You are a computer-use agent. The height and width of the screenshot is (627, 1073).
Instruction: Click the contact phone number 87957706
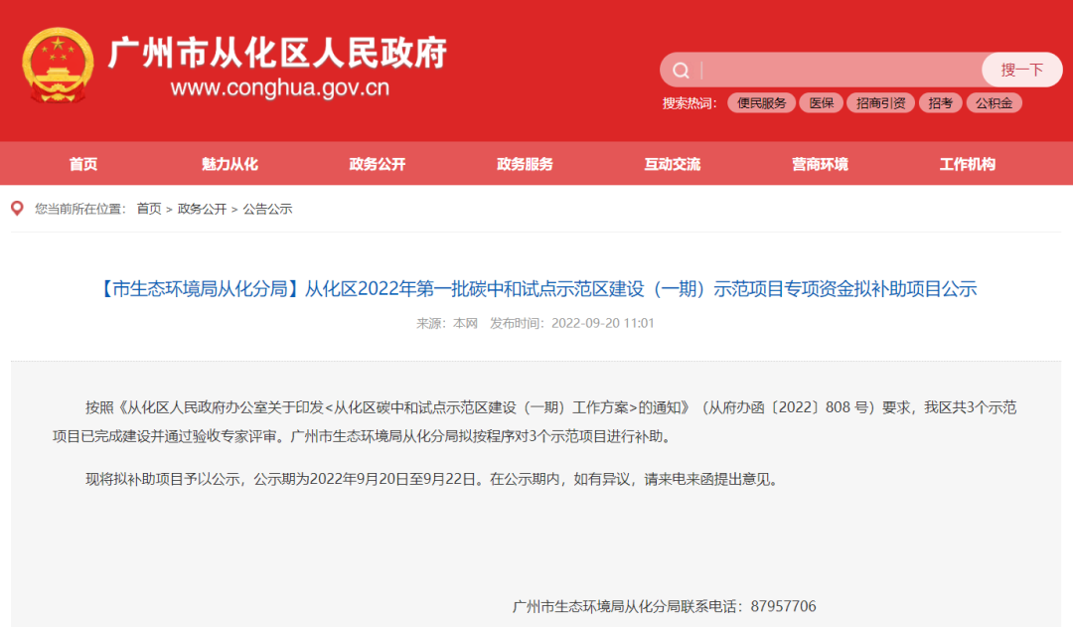click(783, 606)
